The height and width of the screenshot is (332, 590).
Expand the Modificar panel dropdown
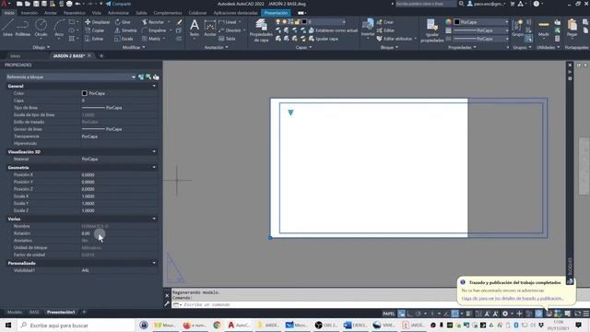tap(134, 47)
